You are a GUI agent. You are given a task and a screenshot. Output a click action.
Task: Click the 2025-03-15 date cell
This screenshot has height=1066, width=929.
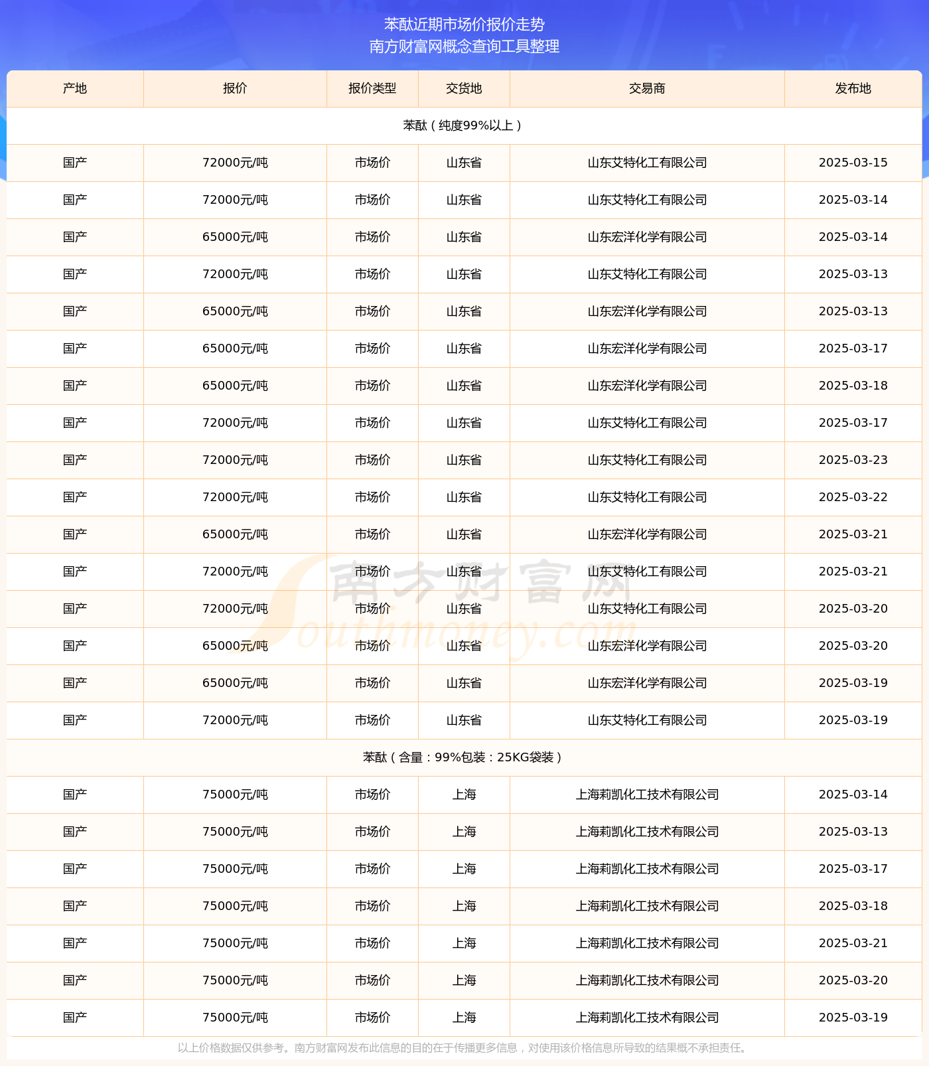pyautogui.click(x=853, y=163)
